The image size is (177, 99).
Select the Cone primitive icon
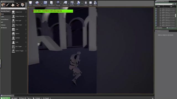point(13,42)
